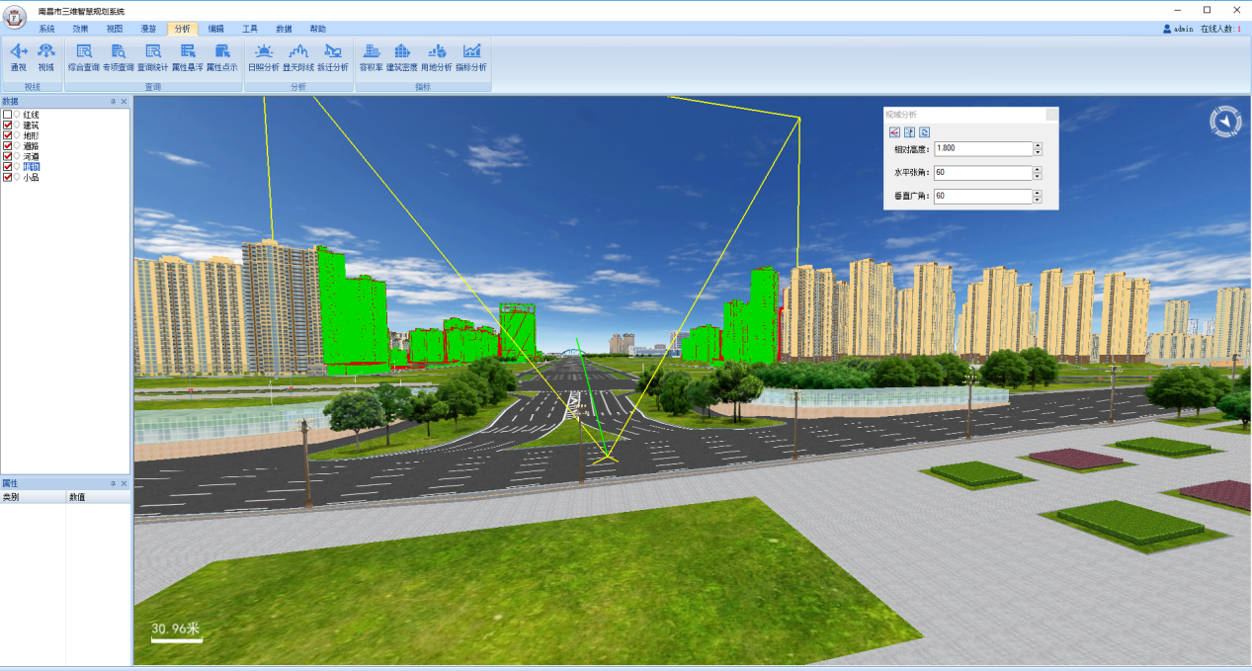
Task: Uncheck the 建筑 layer checkbox
Action: click(8, 126)
